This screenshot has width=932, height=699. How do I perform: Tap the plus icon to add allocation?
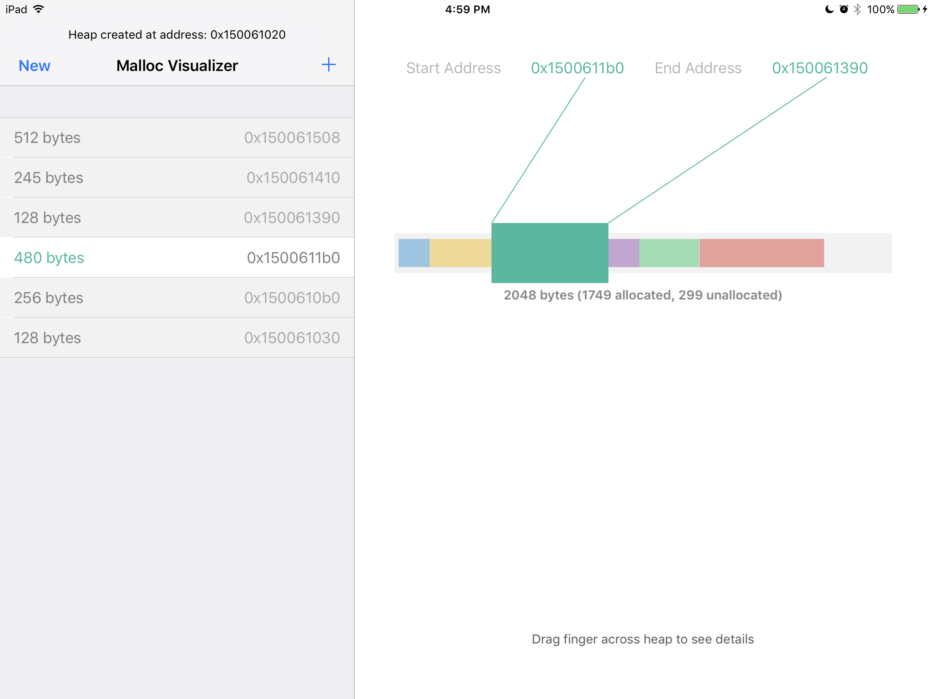pyautogui.click(x=328, y=65)
